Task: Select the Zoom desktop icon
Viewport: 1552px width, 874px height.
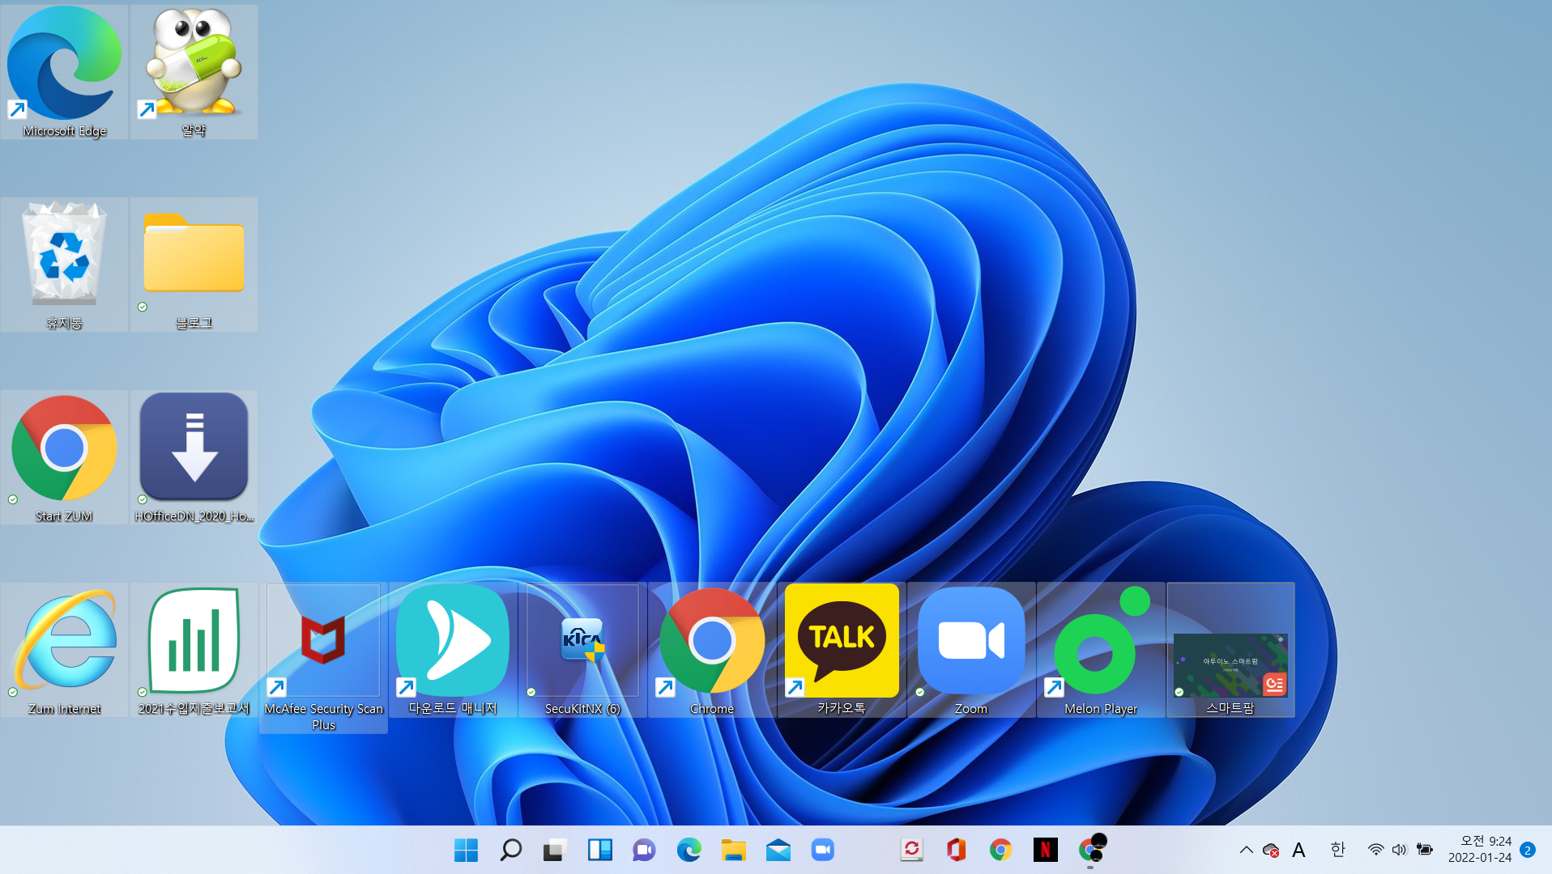Action: (x=971, y=650)
